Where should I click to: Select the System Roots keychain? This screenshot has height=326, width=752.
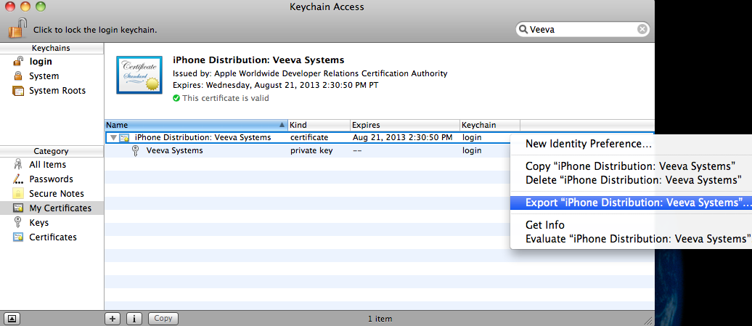(57, 91)
